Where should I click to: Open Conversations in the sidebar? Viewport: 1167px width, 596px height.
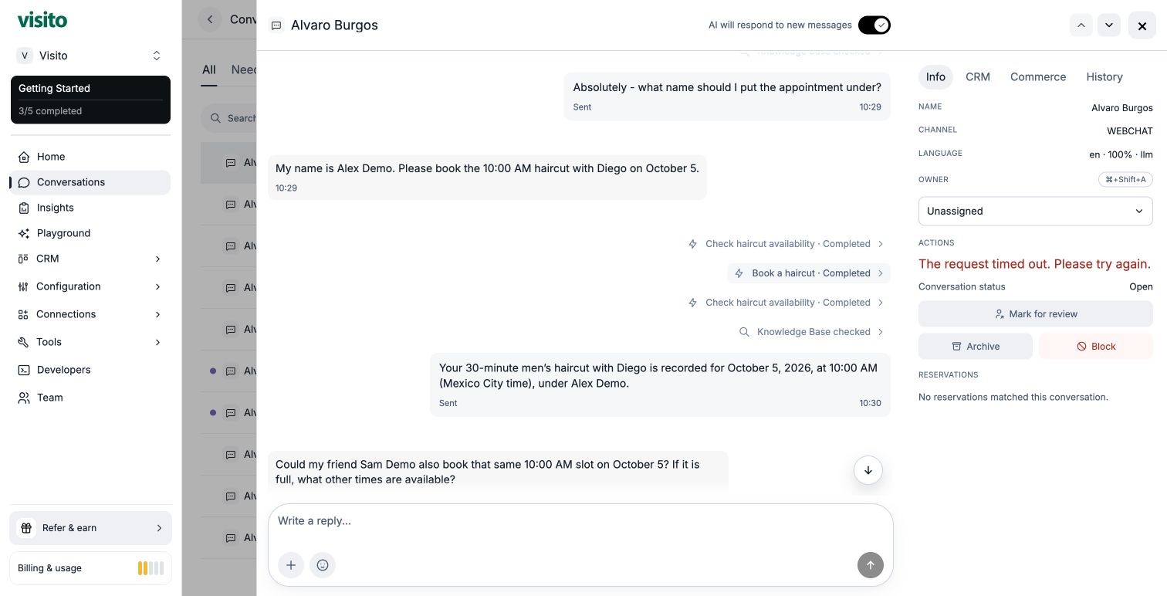(x=90, y=182)
